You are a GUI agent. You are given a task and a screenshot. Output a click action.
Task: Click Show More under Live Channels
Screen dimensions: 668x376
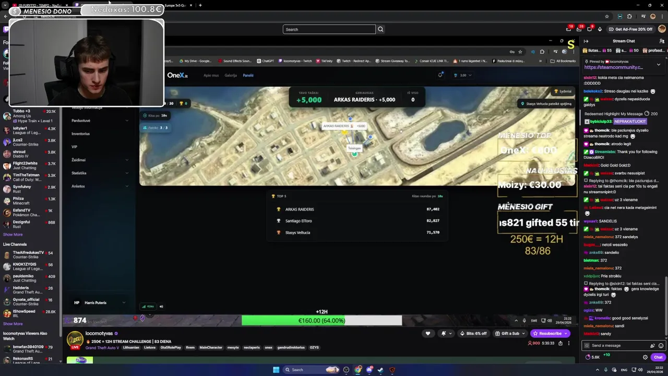point(13,324)
